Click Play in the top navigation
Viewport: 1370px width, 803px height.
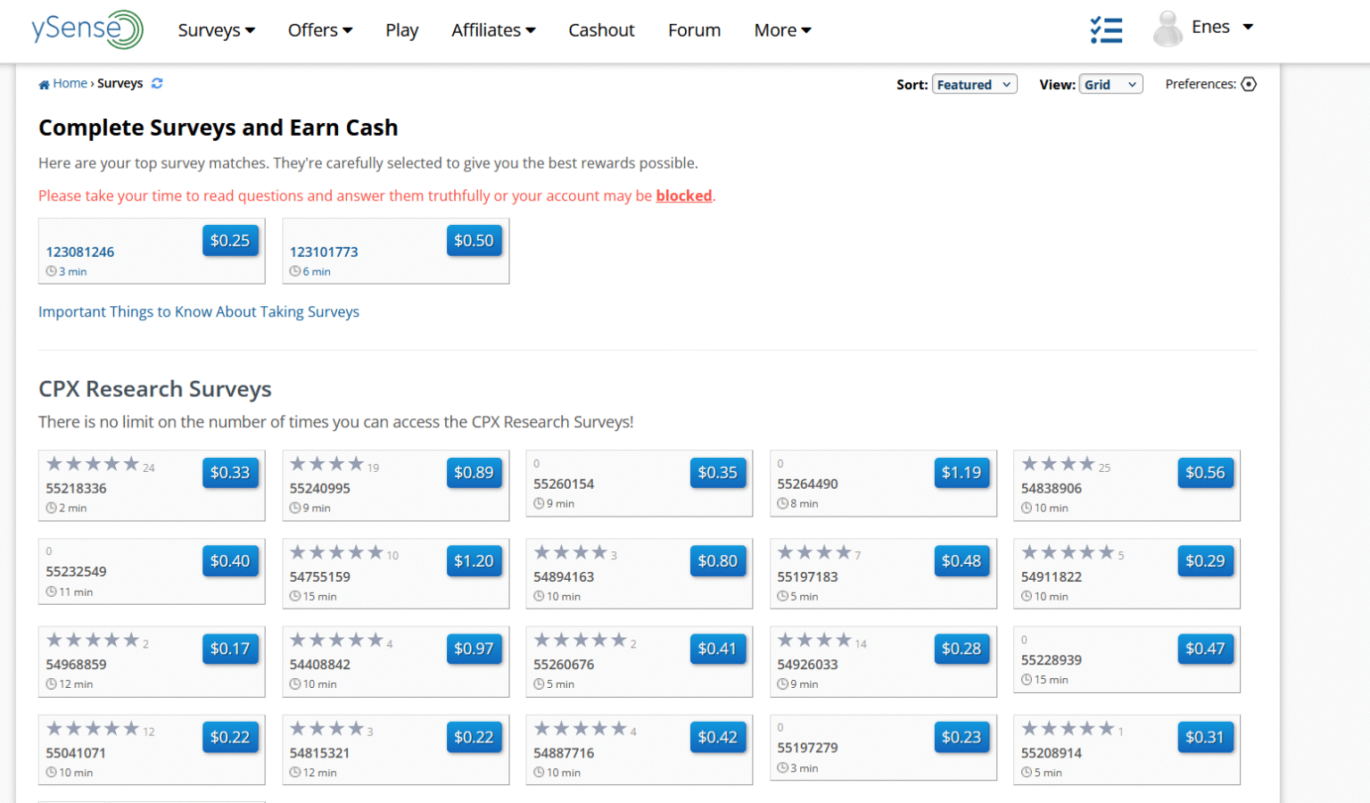tap(402, 29)
